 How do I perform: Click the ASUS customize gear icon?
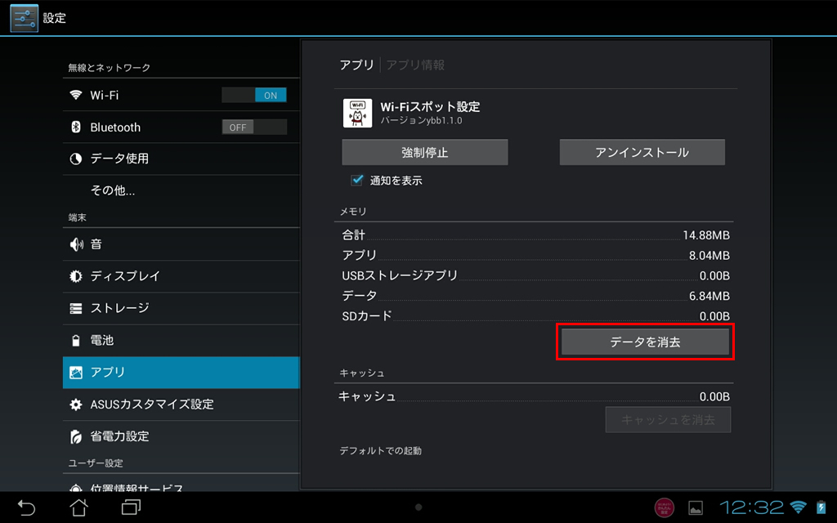(76, 405)
